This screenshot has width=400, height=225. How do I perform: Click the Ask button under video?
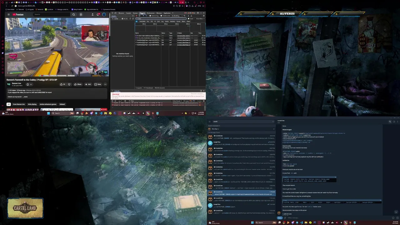[88, 84]
